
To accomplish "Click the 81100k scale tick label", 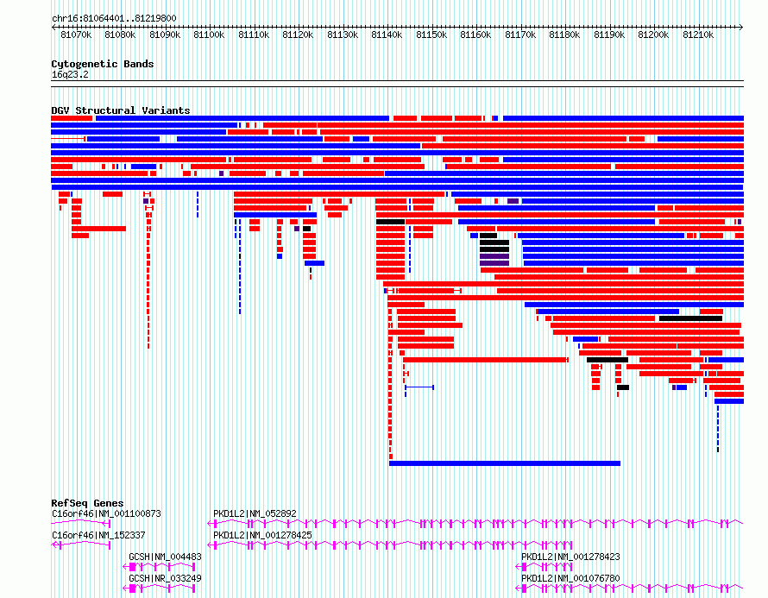I will click(x=209, y=35).
